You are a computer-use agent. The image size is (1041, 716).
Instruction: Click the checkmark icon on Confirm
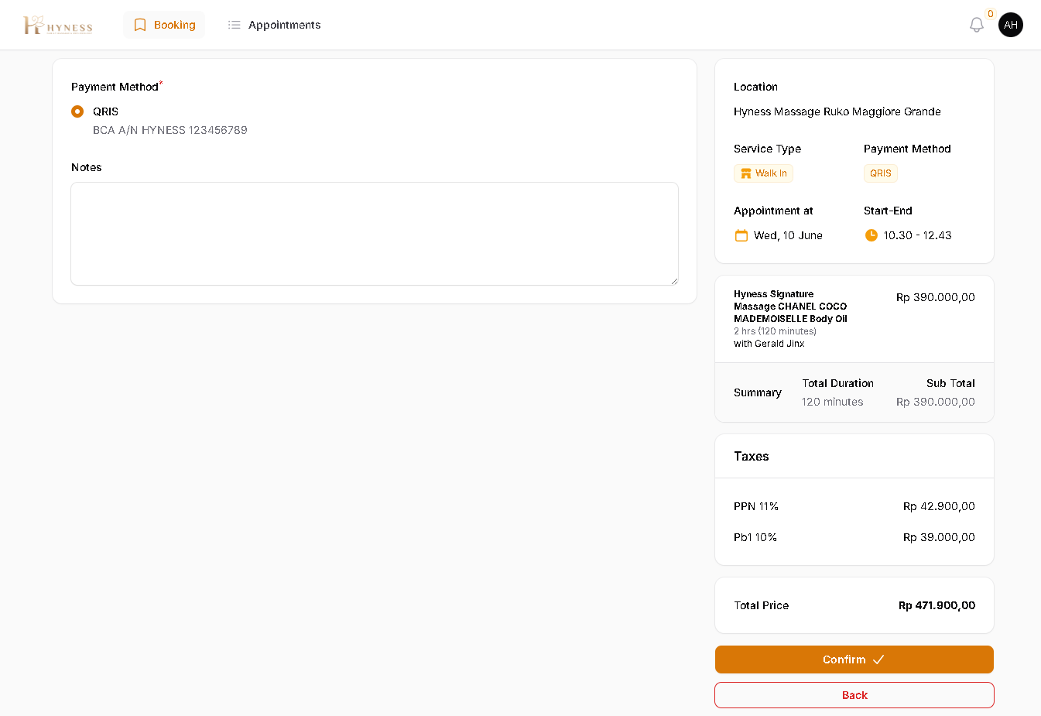pos(878,659)
